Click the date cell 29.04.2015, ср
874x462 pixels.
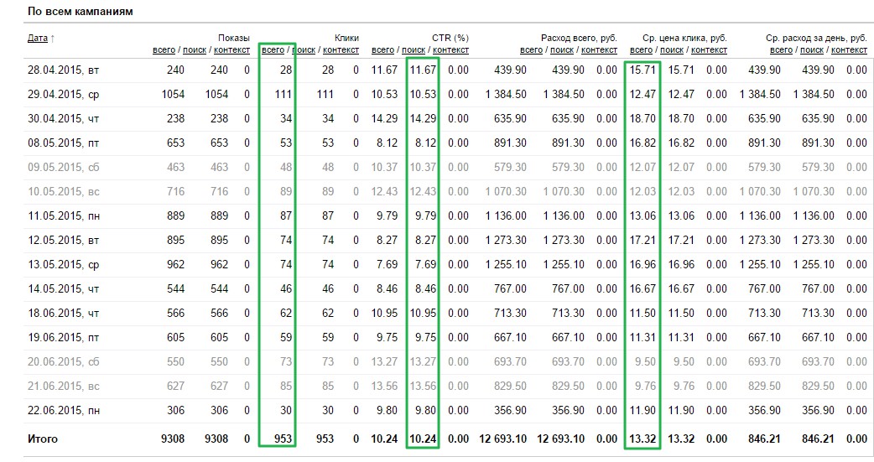click(63, 94)
